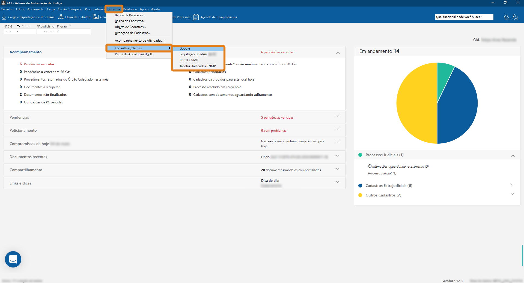Open the Apoio menu
524x283 pixels.
tap(144, 9)
